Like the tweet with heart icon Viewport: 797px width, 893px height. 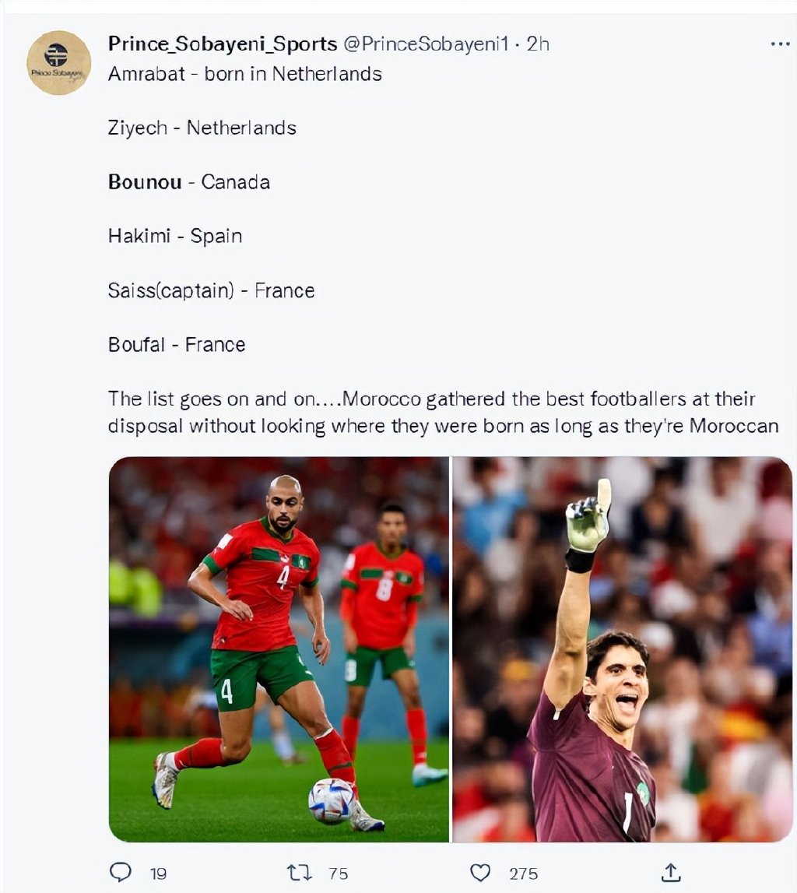480,873
